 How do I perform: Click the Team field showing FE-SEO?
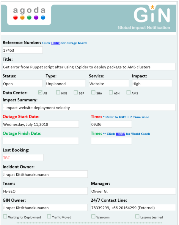[45, 191]
